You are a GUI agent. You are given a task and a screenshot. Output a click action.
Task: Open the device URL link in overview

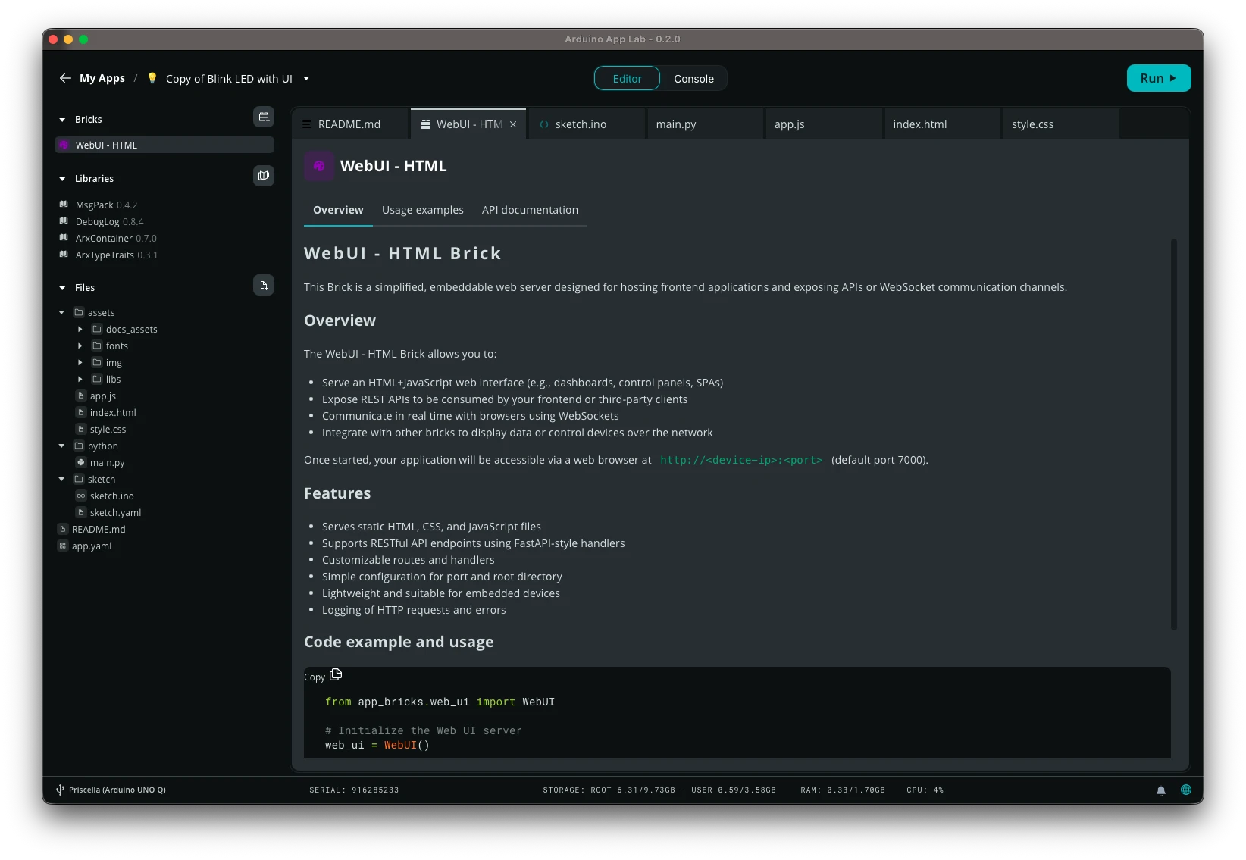coord(740,460)
